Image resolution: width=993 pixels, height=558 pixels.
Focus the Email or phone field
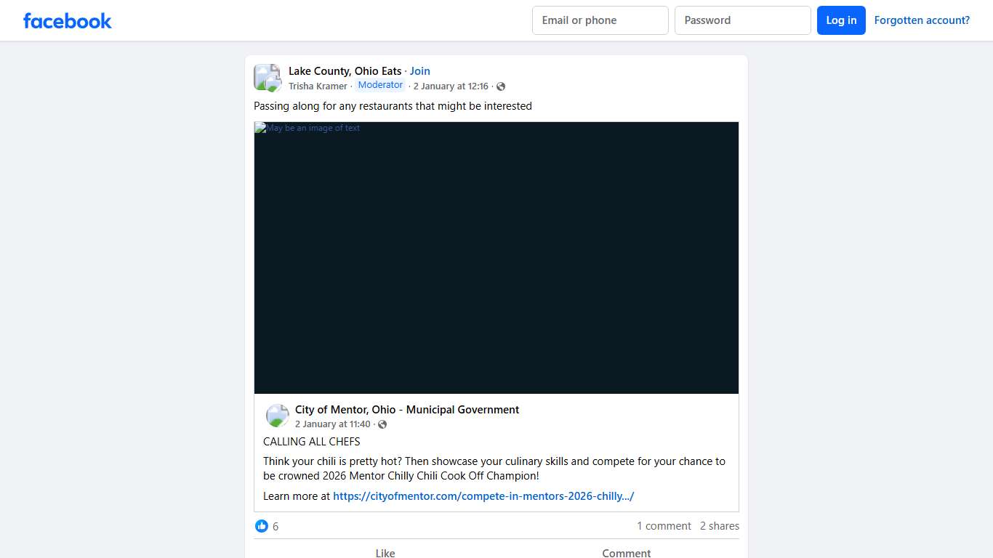tap(600, 20)
